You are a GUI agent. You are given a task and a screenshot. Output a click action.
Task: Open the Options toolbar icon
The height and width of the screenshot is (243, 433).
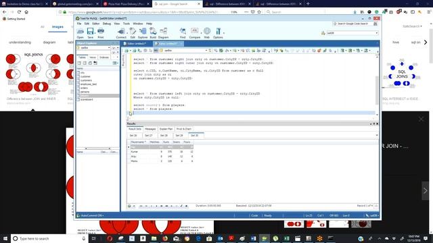coord(218,33)
